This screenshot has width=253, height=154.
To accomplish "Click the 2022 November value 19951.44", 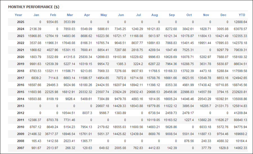I will [x=204, y=43].
